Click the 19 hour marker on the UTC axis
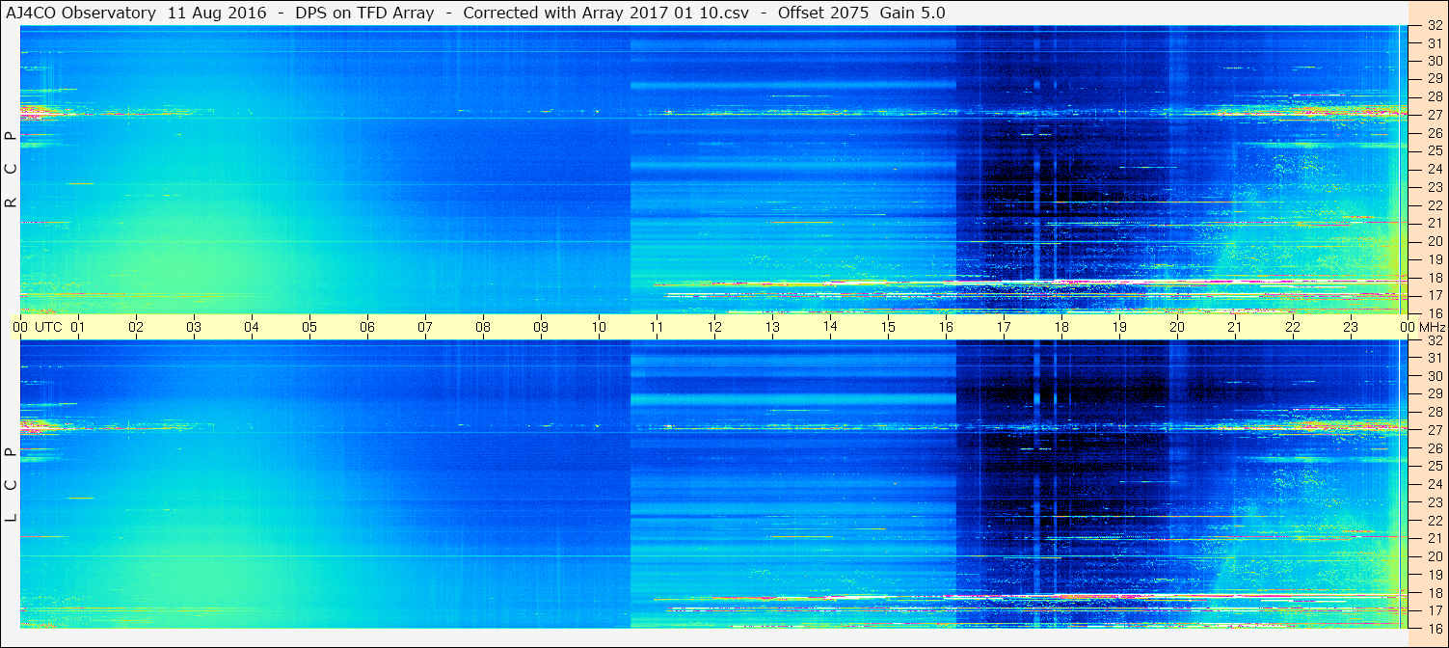Screen dimensions: 1449x648 pos(1119,328)
